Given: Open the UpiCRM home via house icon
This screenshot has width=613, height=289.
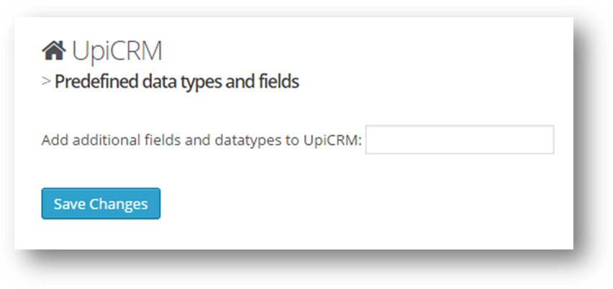Looking at the screenshot, I should (54, 51).
